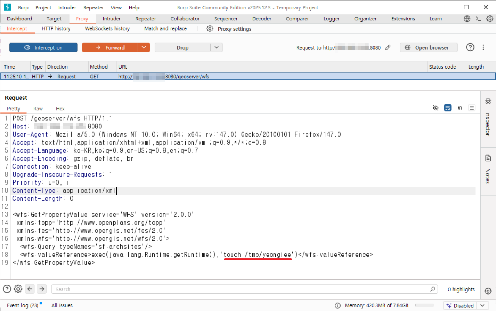Toggle Intercept on button

coord(43,47)
